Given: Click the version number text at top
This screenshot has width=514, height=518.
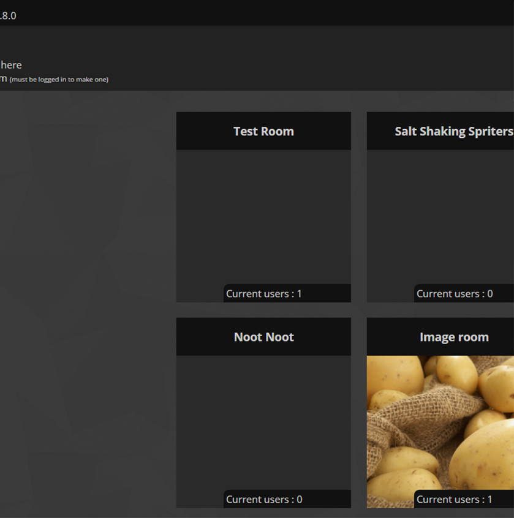Looking at the screenshot, I should (x=8, y=16).
